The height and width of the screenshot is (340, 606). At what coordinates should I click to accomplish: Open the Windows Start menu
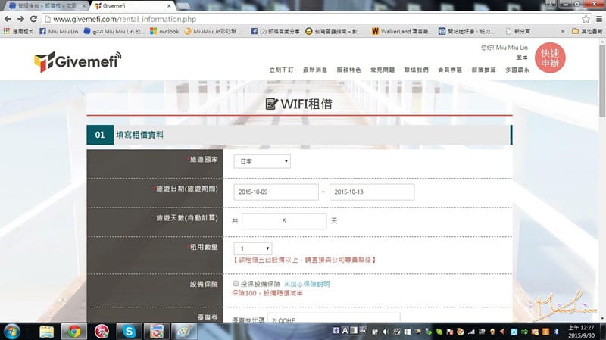(x=14, y=331)
